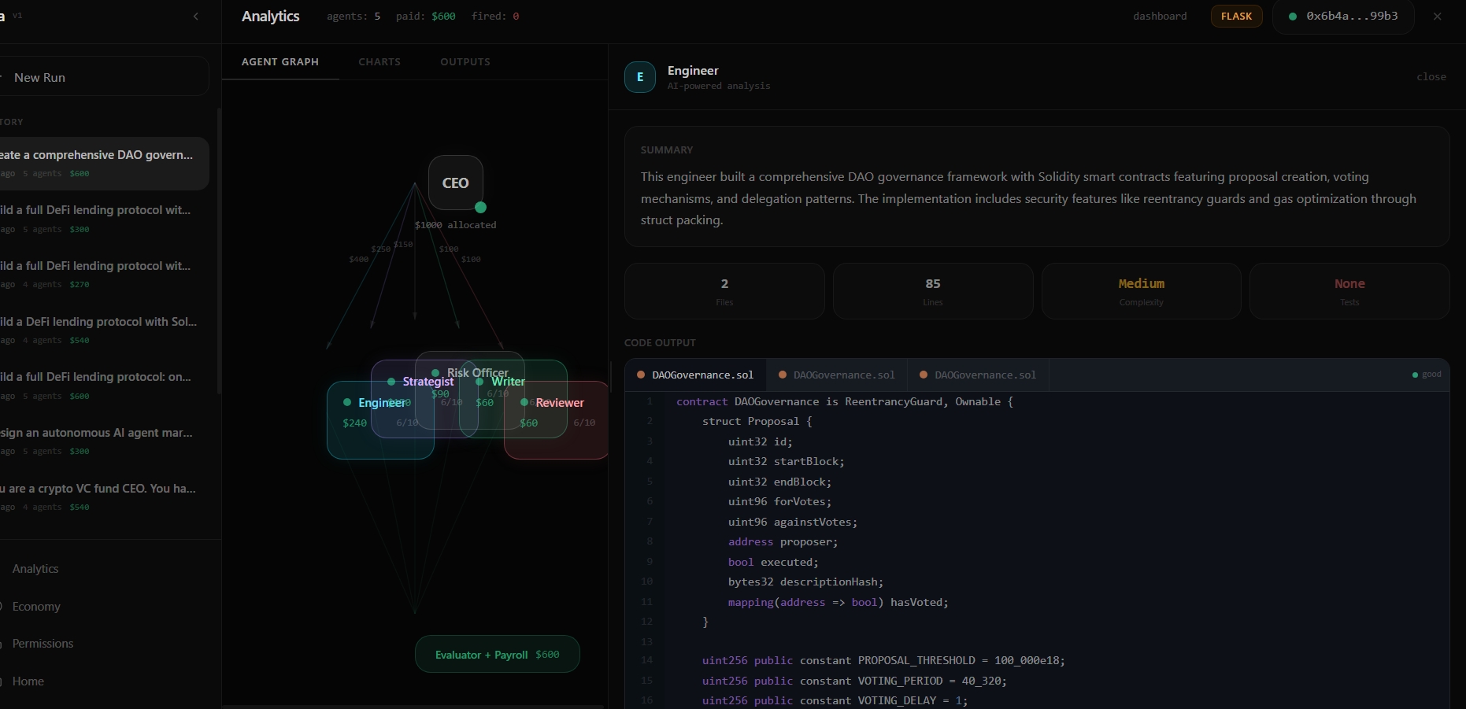Switch to the AGENT GRAPH tab
The height and width of the screenshot is (709, 1466).
coord(280,62)
